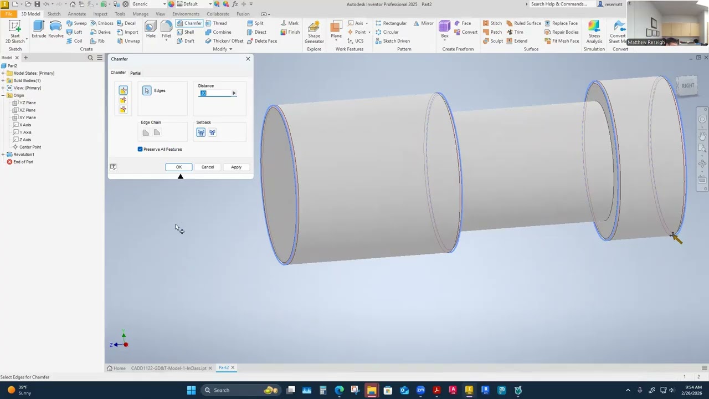The width and height of the screenshot is (709, 399).
Task: Choose the first Edge Chain option
Action: [x=146, y=132]
